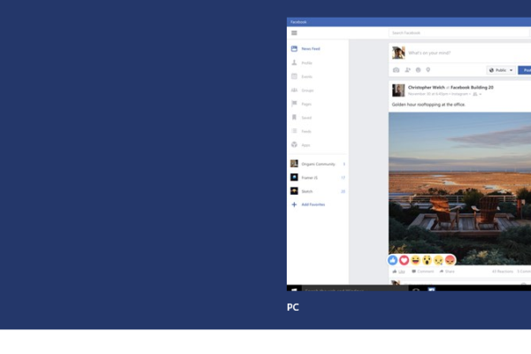
Task: Choose the Angry red reaction
Action: [450, 260]
